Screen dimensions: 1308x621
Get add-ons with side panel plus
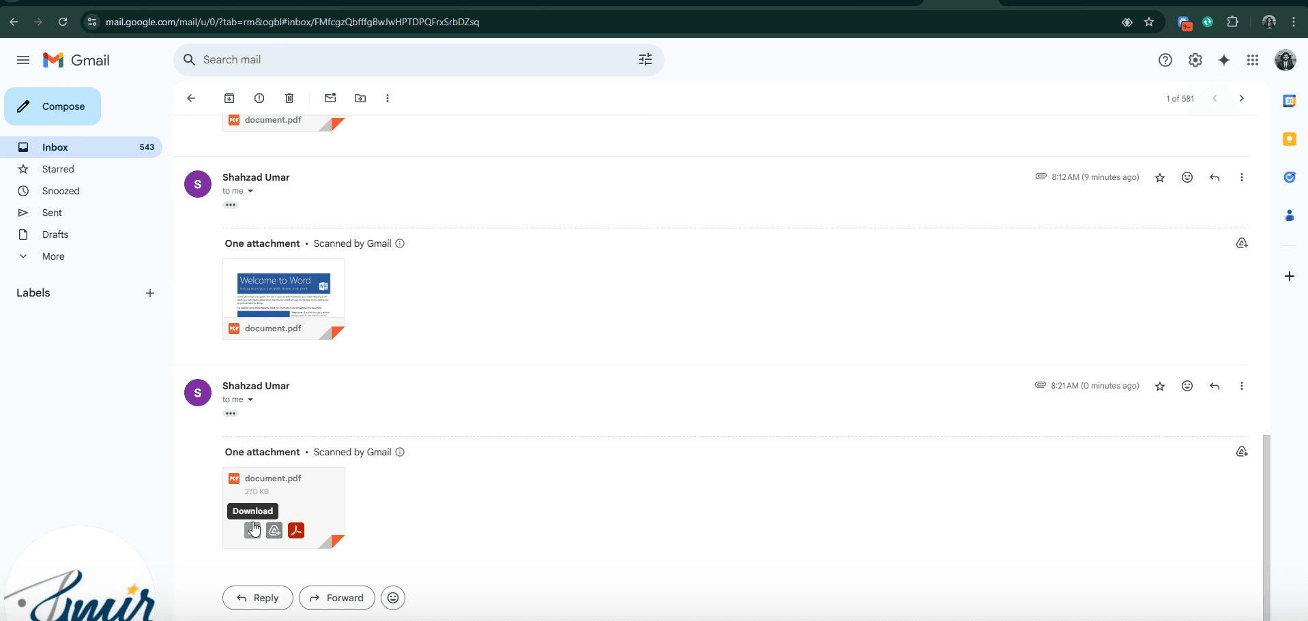pyautogui.click(x=1290, y=276)
